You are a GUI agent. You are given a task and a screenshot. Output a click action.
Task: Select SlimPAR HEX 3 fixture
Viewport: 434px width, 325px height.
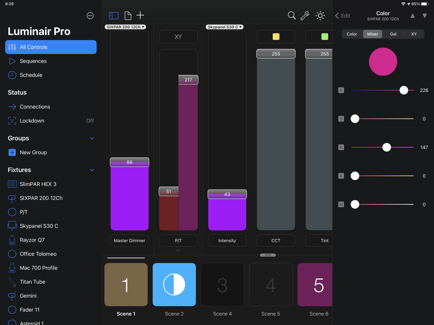tap(51, 184)
